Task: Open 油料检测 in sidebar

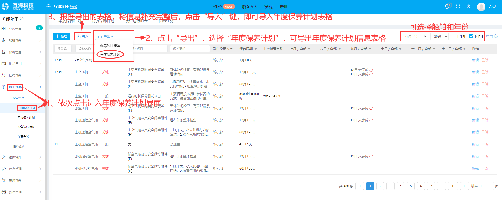Action: coord(18,146)
